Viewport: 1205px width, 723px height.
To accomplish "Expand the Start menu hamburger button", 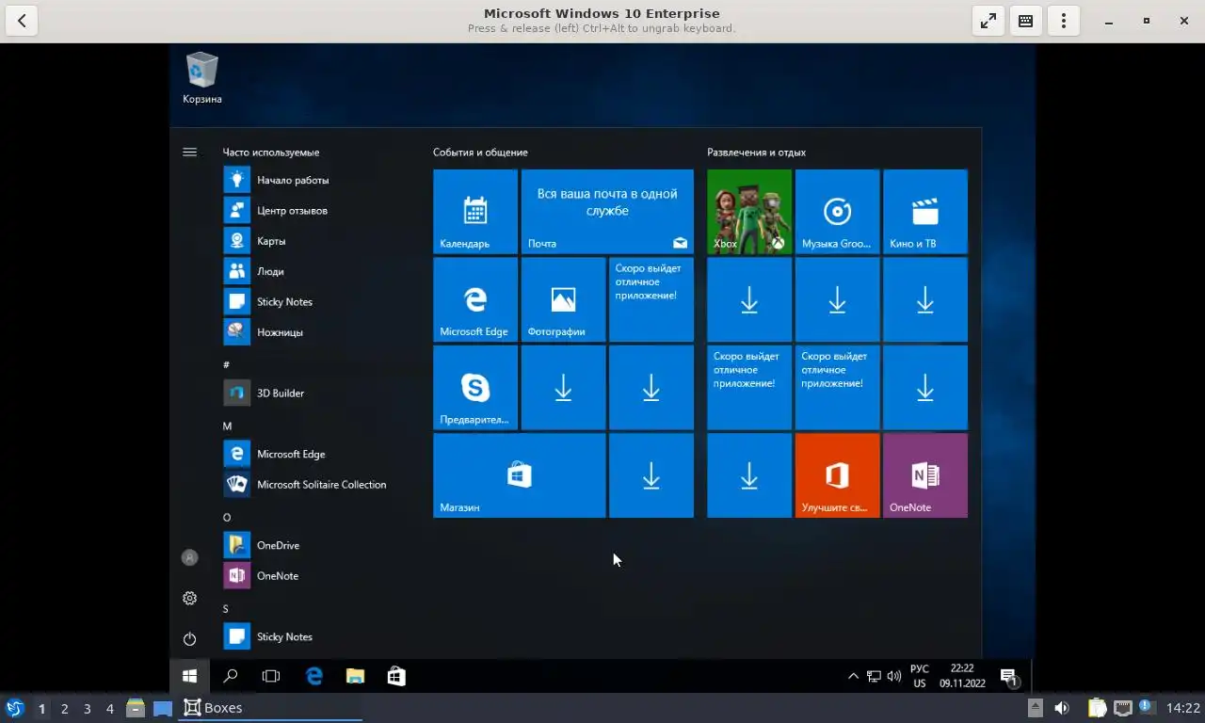I will 189,152.
